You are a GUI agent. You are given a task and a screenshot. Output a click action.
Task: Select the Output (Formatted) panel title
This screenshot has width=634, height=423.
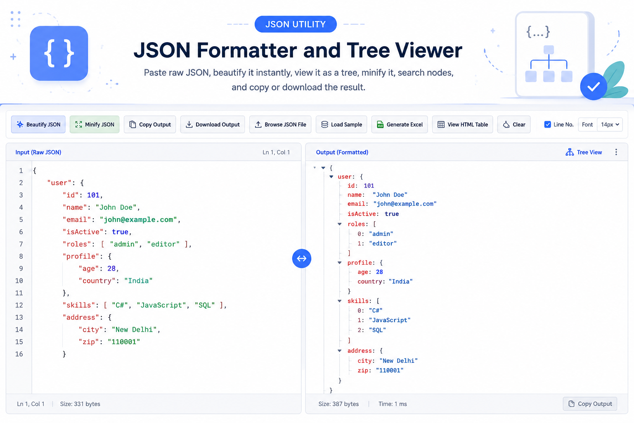click(342, 152)
